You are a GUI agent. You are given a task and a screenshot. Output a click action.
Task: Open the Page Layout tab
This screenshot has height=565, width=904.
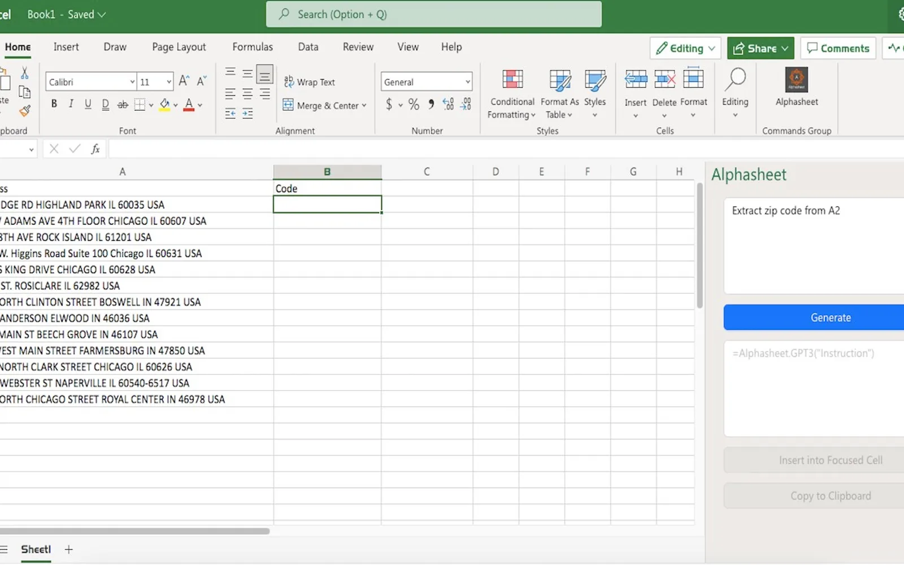(179, 47)
